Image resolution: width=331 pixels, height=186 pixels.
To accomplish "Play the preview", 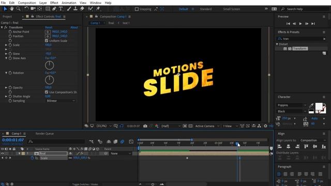I will coord(300,24).
